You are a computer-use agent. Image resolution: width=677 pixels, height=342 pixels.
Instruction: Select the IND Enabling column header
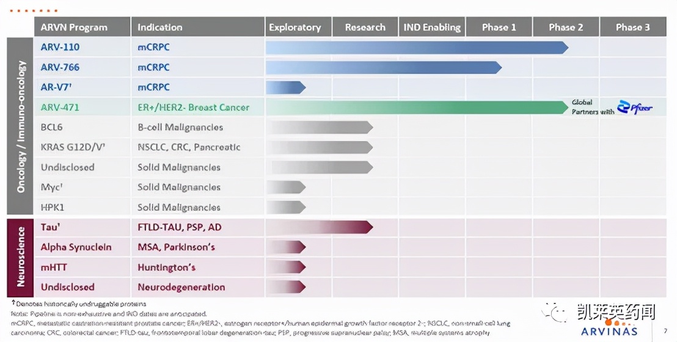pyautogui.click(x=432, y=27)
